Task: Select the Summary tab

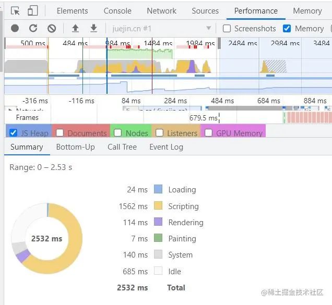Action: click(x=27, y=147)
